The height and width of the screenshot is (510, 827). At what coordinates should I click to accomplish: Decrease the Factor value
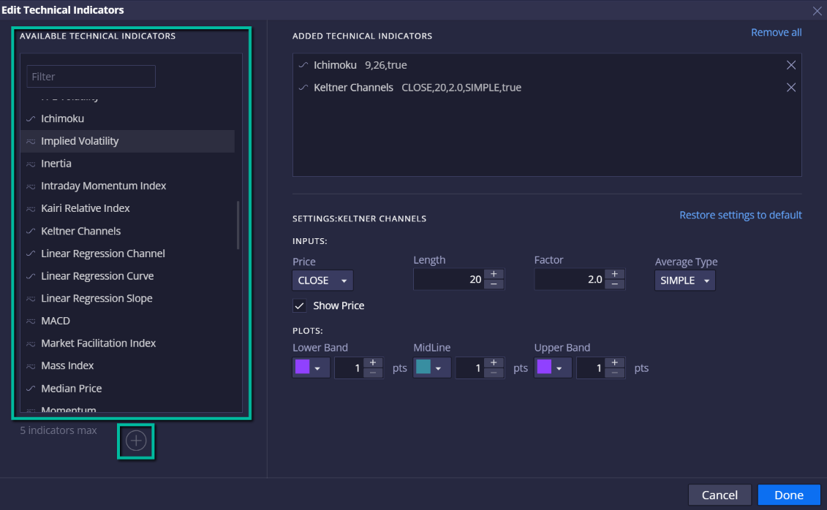click(614, 284)
